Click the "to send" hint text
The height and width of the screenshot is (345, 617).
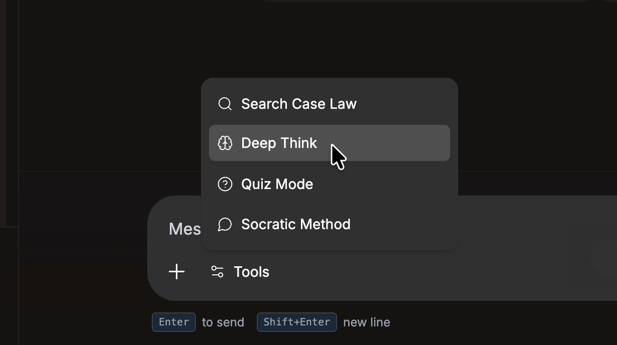tap(223, 322)
